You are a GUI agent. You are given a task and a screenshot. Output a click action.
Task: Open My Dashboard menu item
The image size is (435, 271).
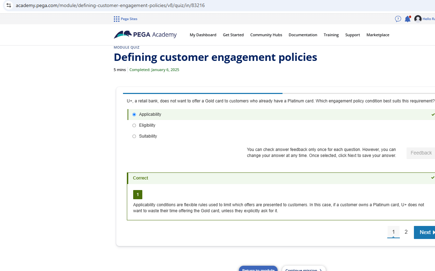203,34
